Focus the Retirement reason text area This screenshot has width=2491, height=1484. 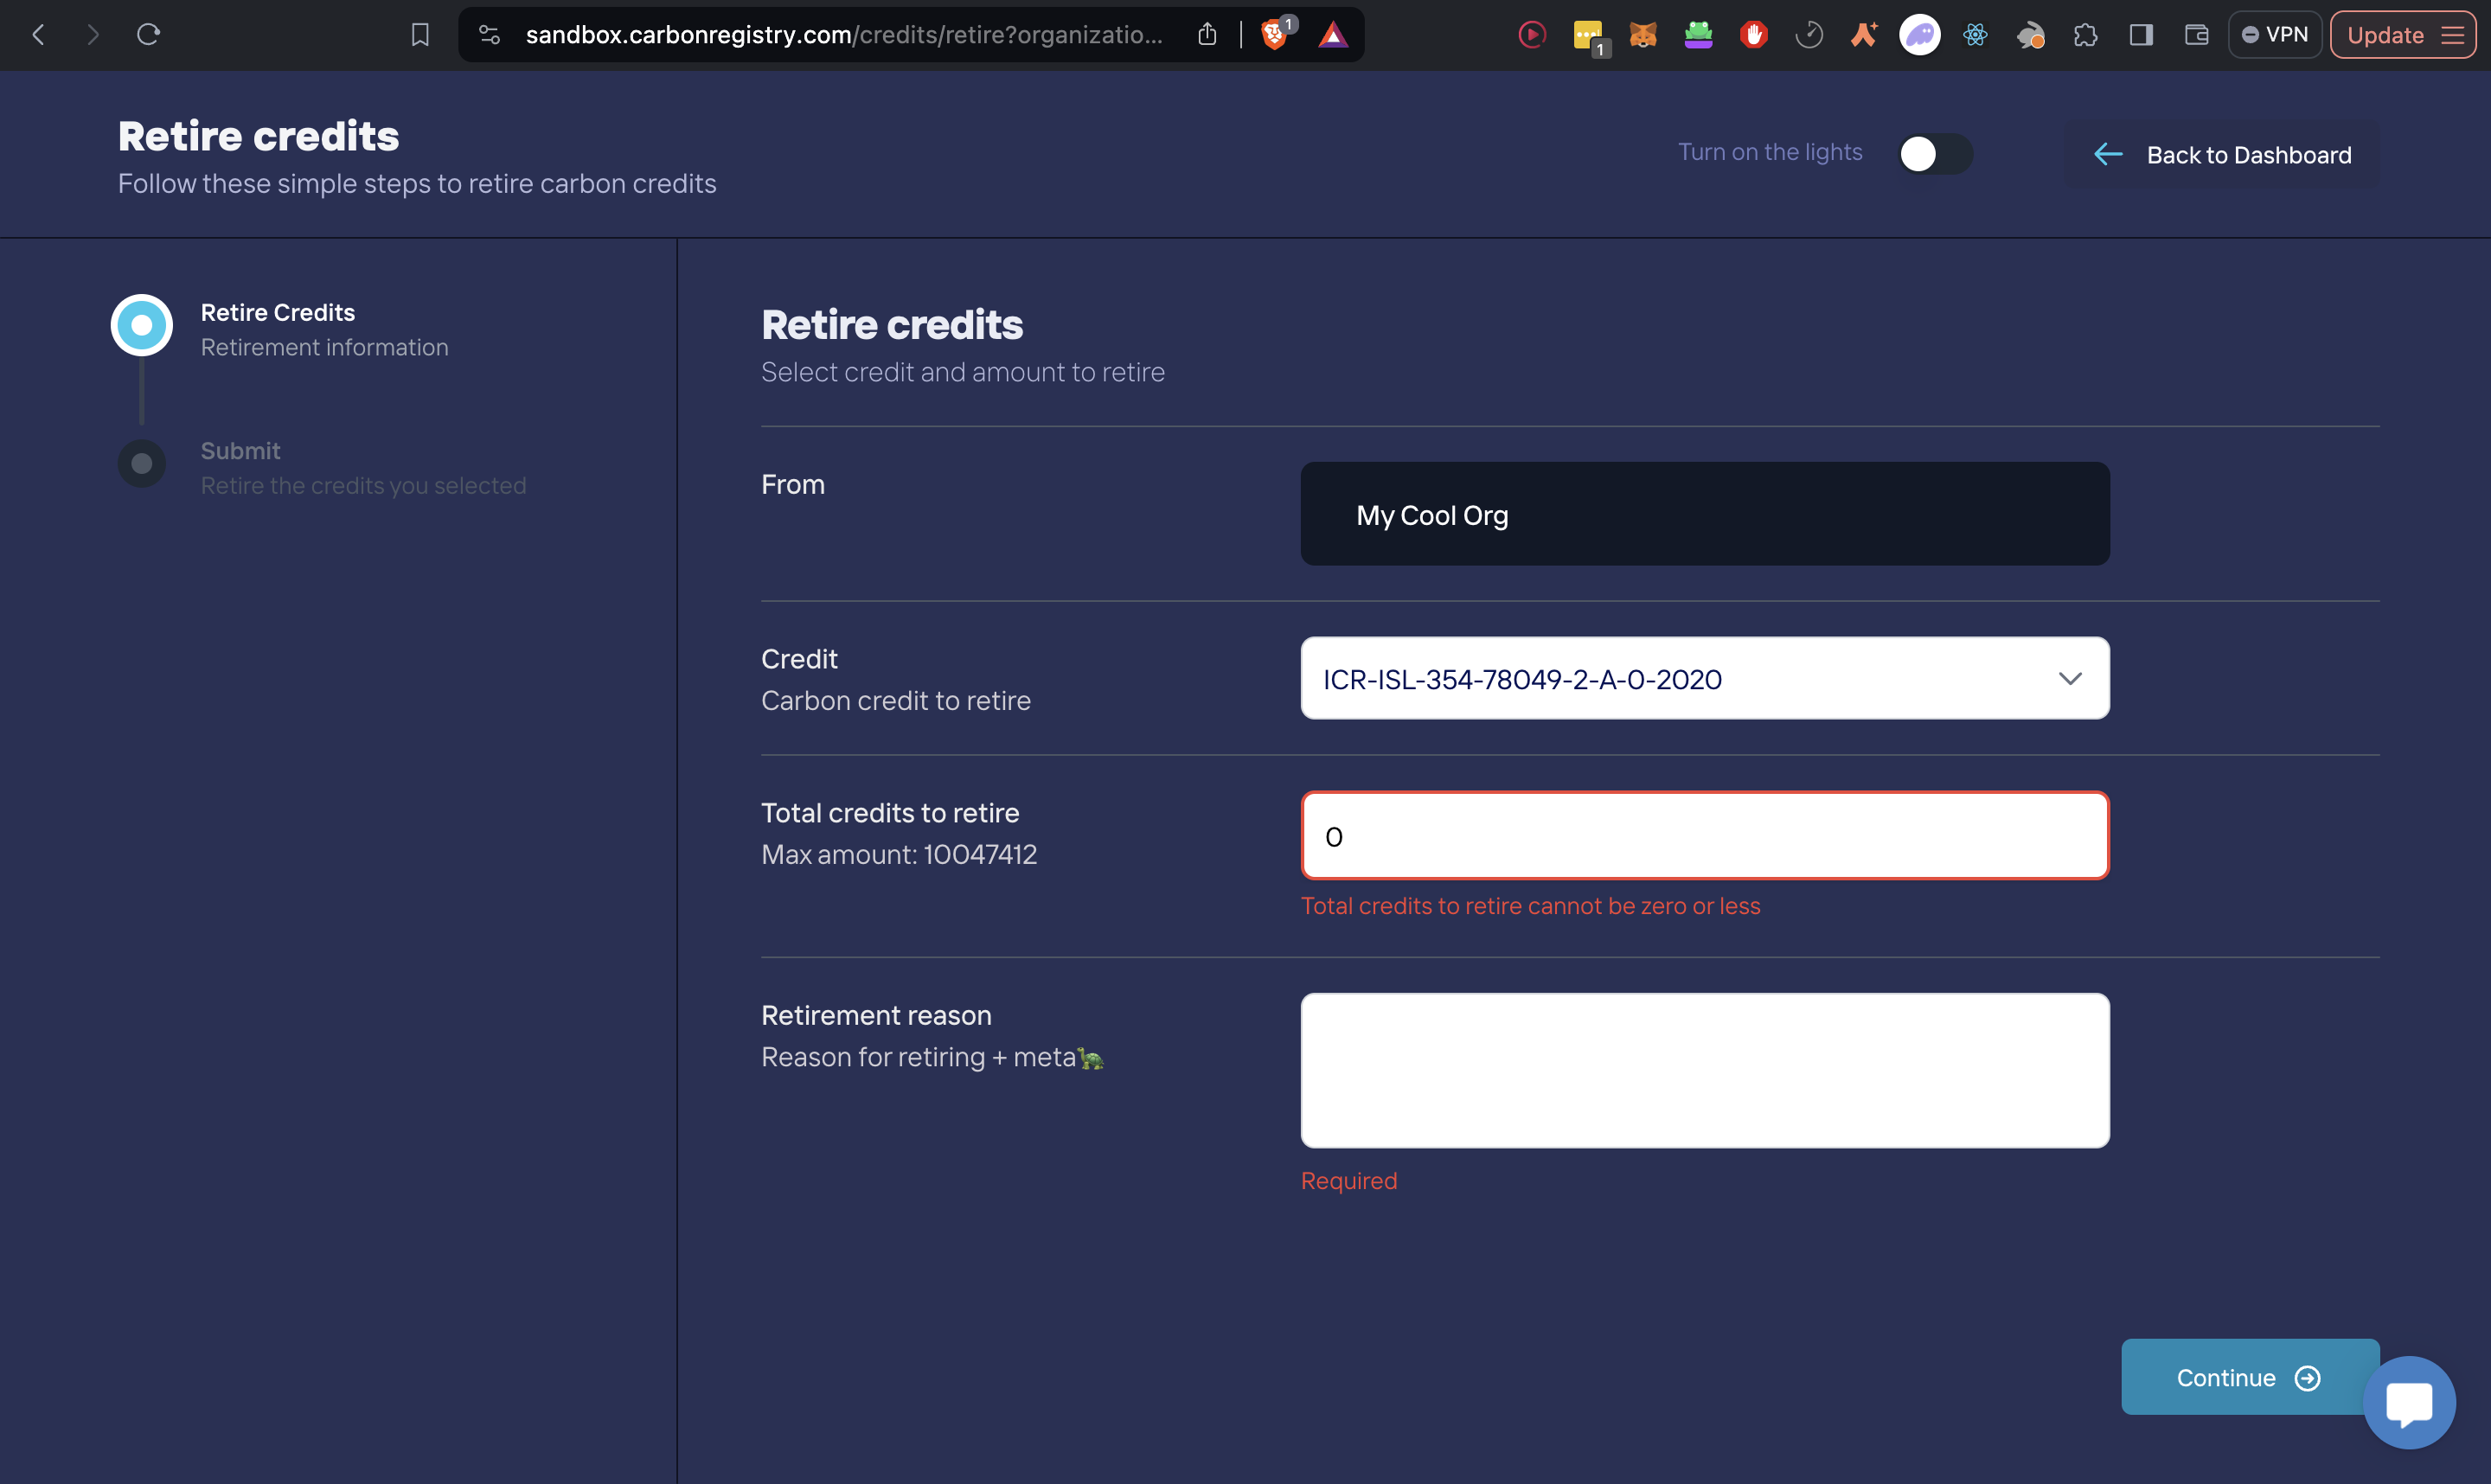tap(1704, 1070)
